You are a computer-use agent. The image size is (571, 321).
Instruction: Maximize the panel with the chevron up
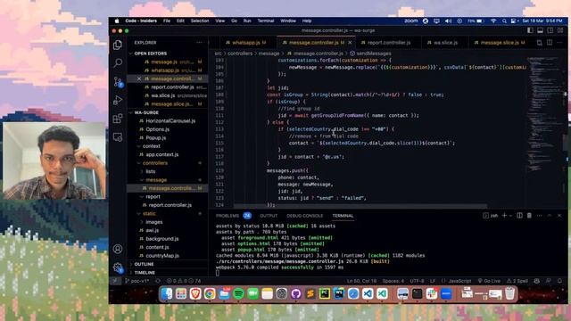click(x=550, y=216)
